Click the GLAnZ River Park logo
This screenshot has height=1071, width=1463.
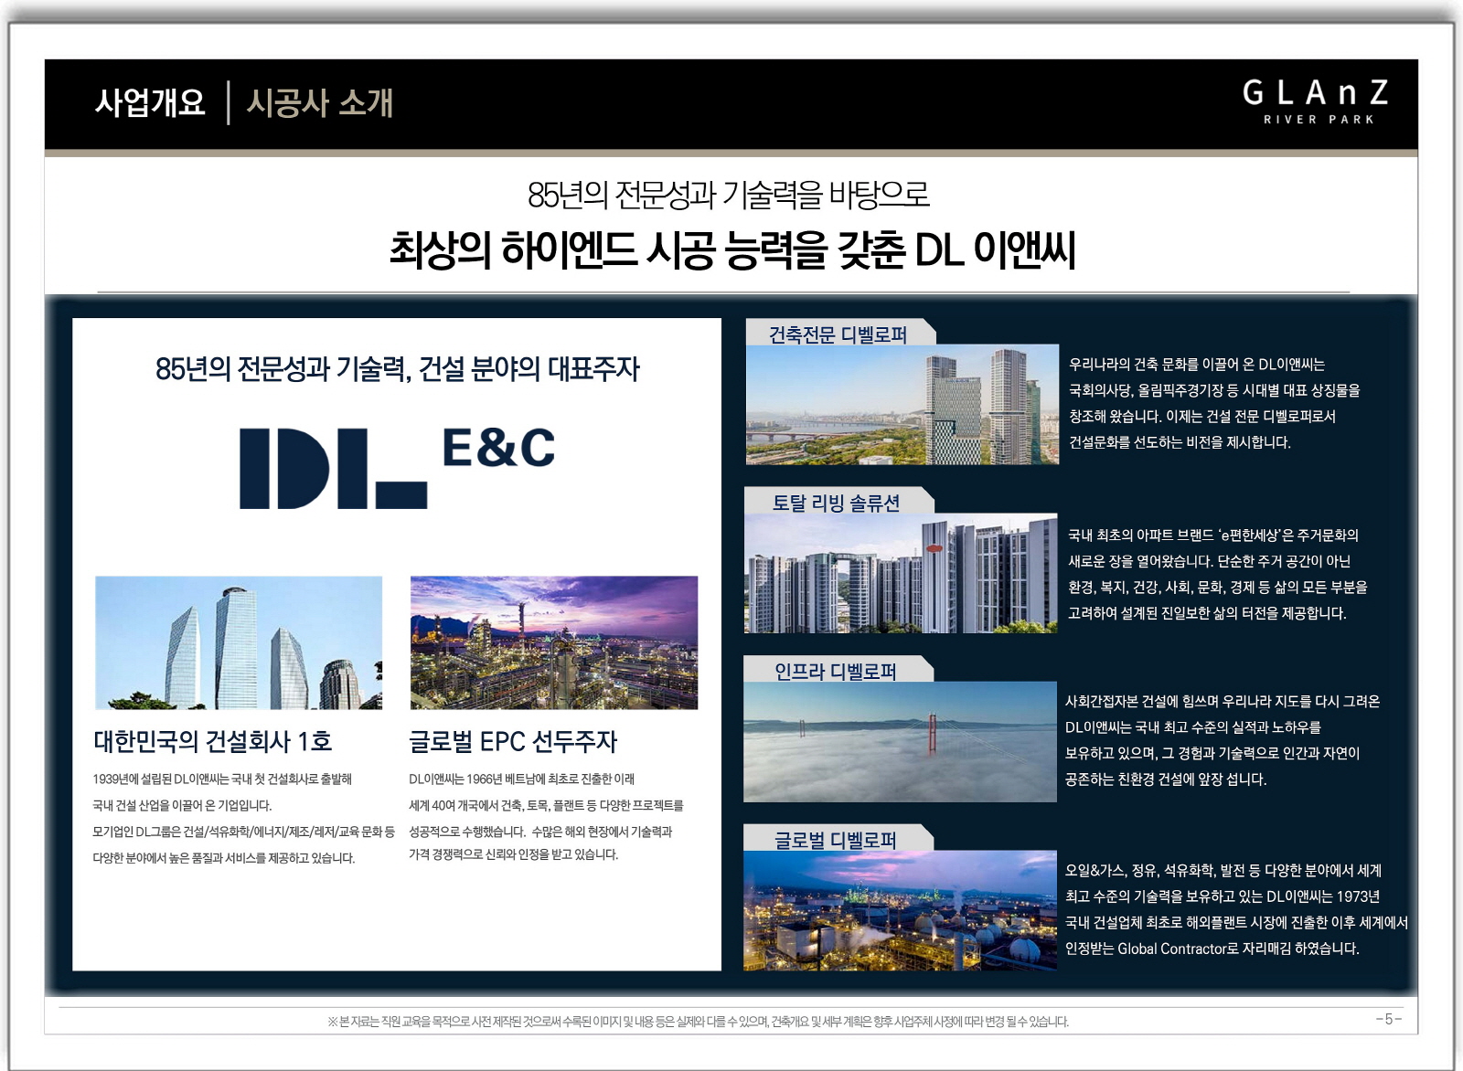(1315, 101)
